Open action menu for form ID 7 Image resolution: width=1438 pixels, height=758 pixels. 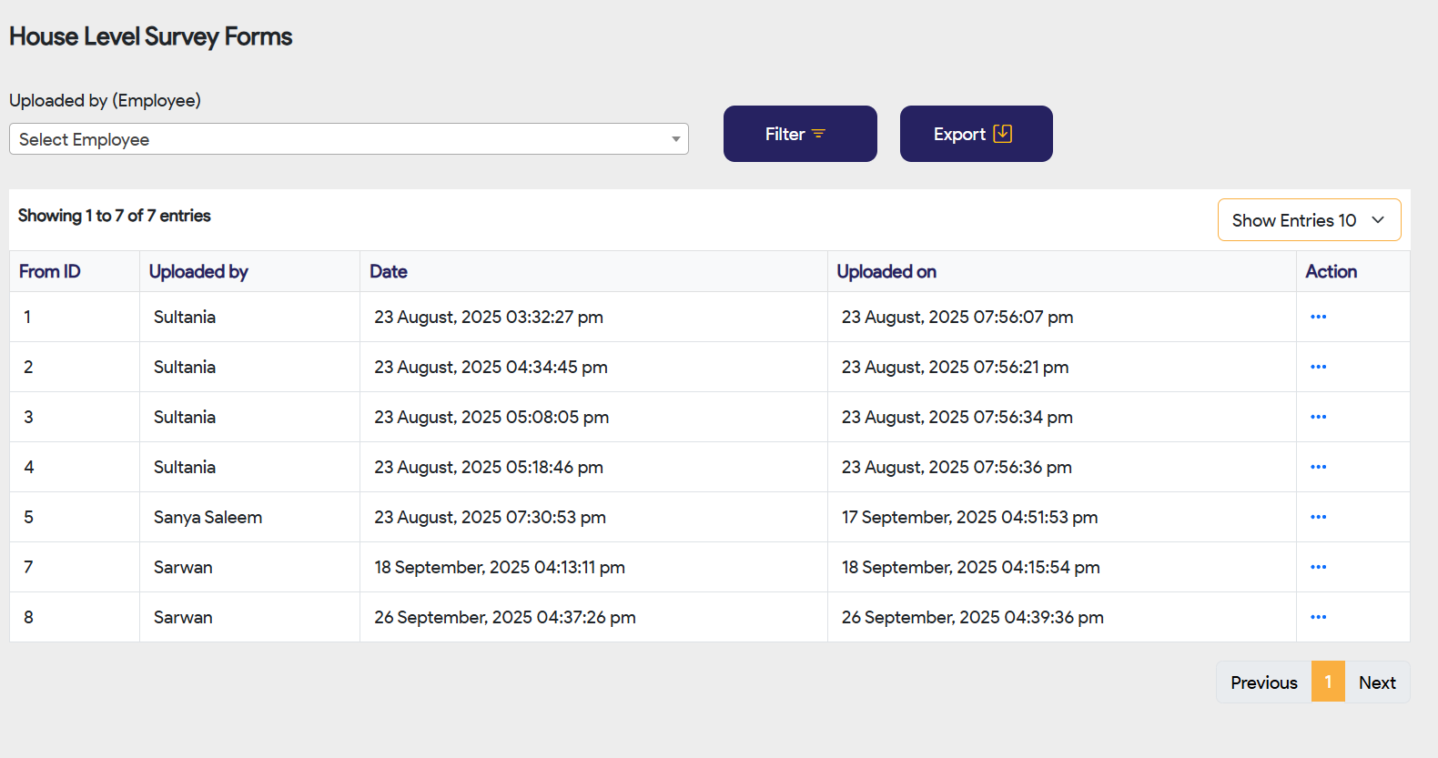click(1318, 567)
